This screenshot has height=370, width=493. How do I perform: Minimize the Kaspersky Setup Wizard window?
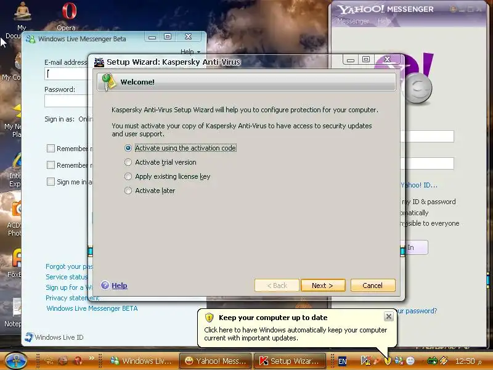click(x=351, y=59)
